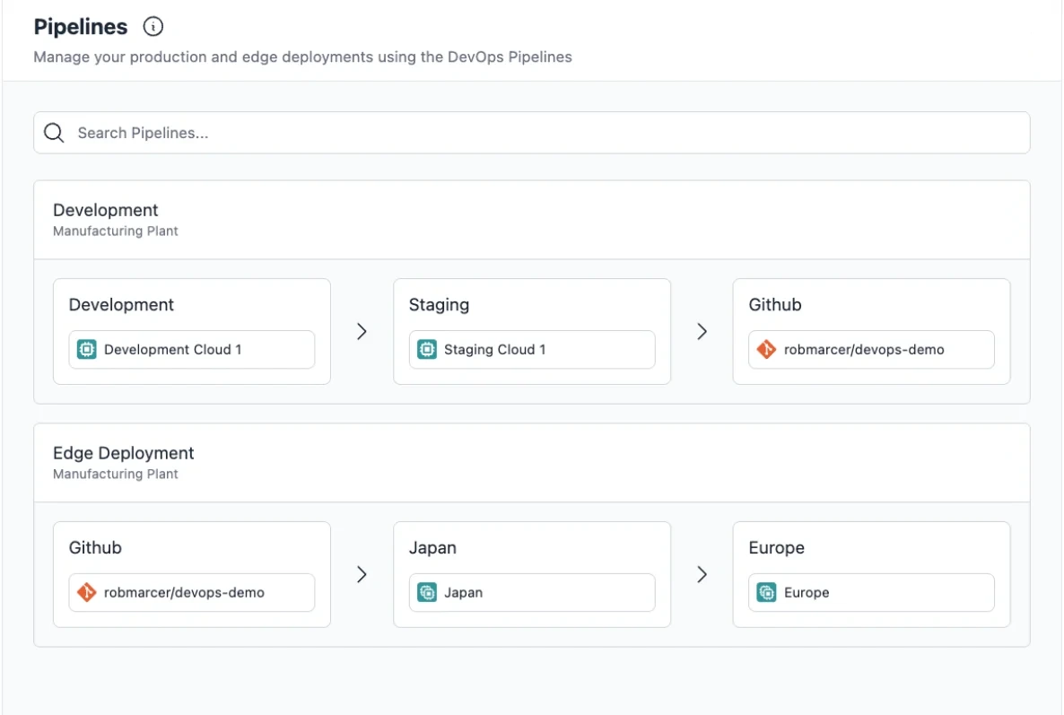Open robmarcer/devops-demo in the Development pipeline
The height and width of the screenshot is (715, 1064).
click(872, 349)
